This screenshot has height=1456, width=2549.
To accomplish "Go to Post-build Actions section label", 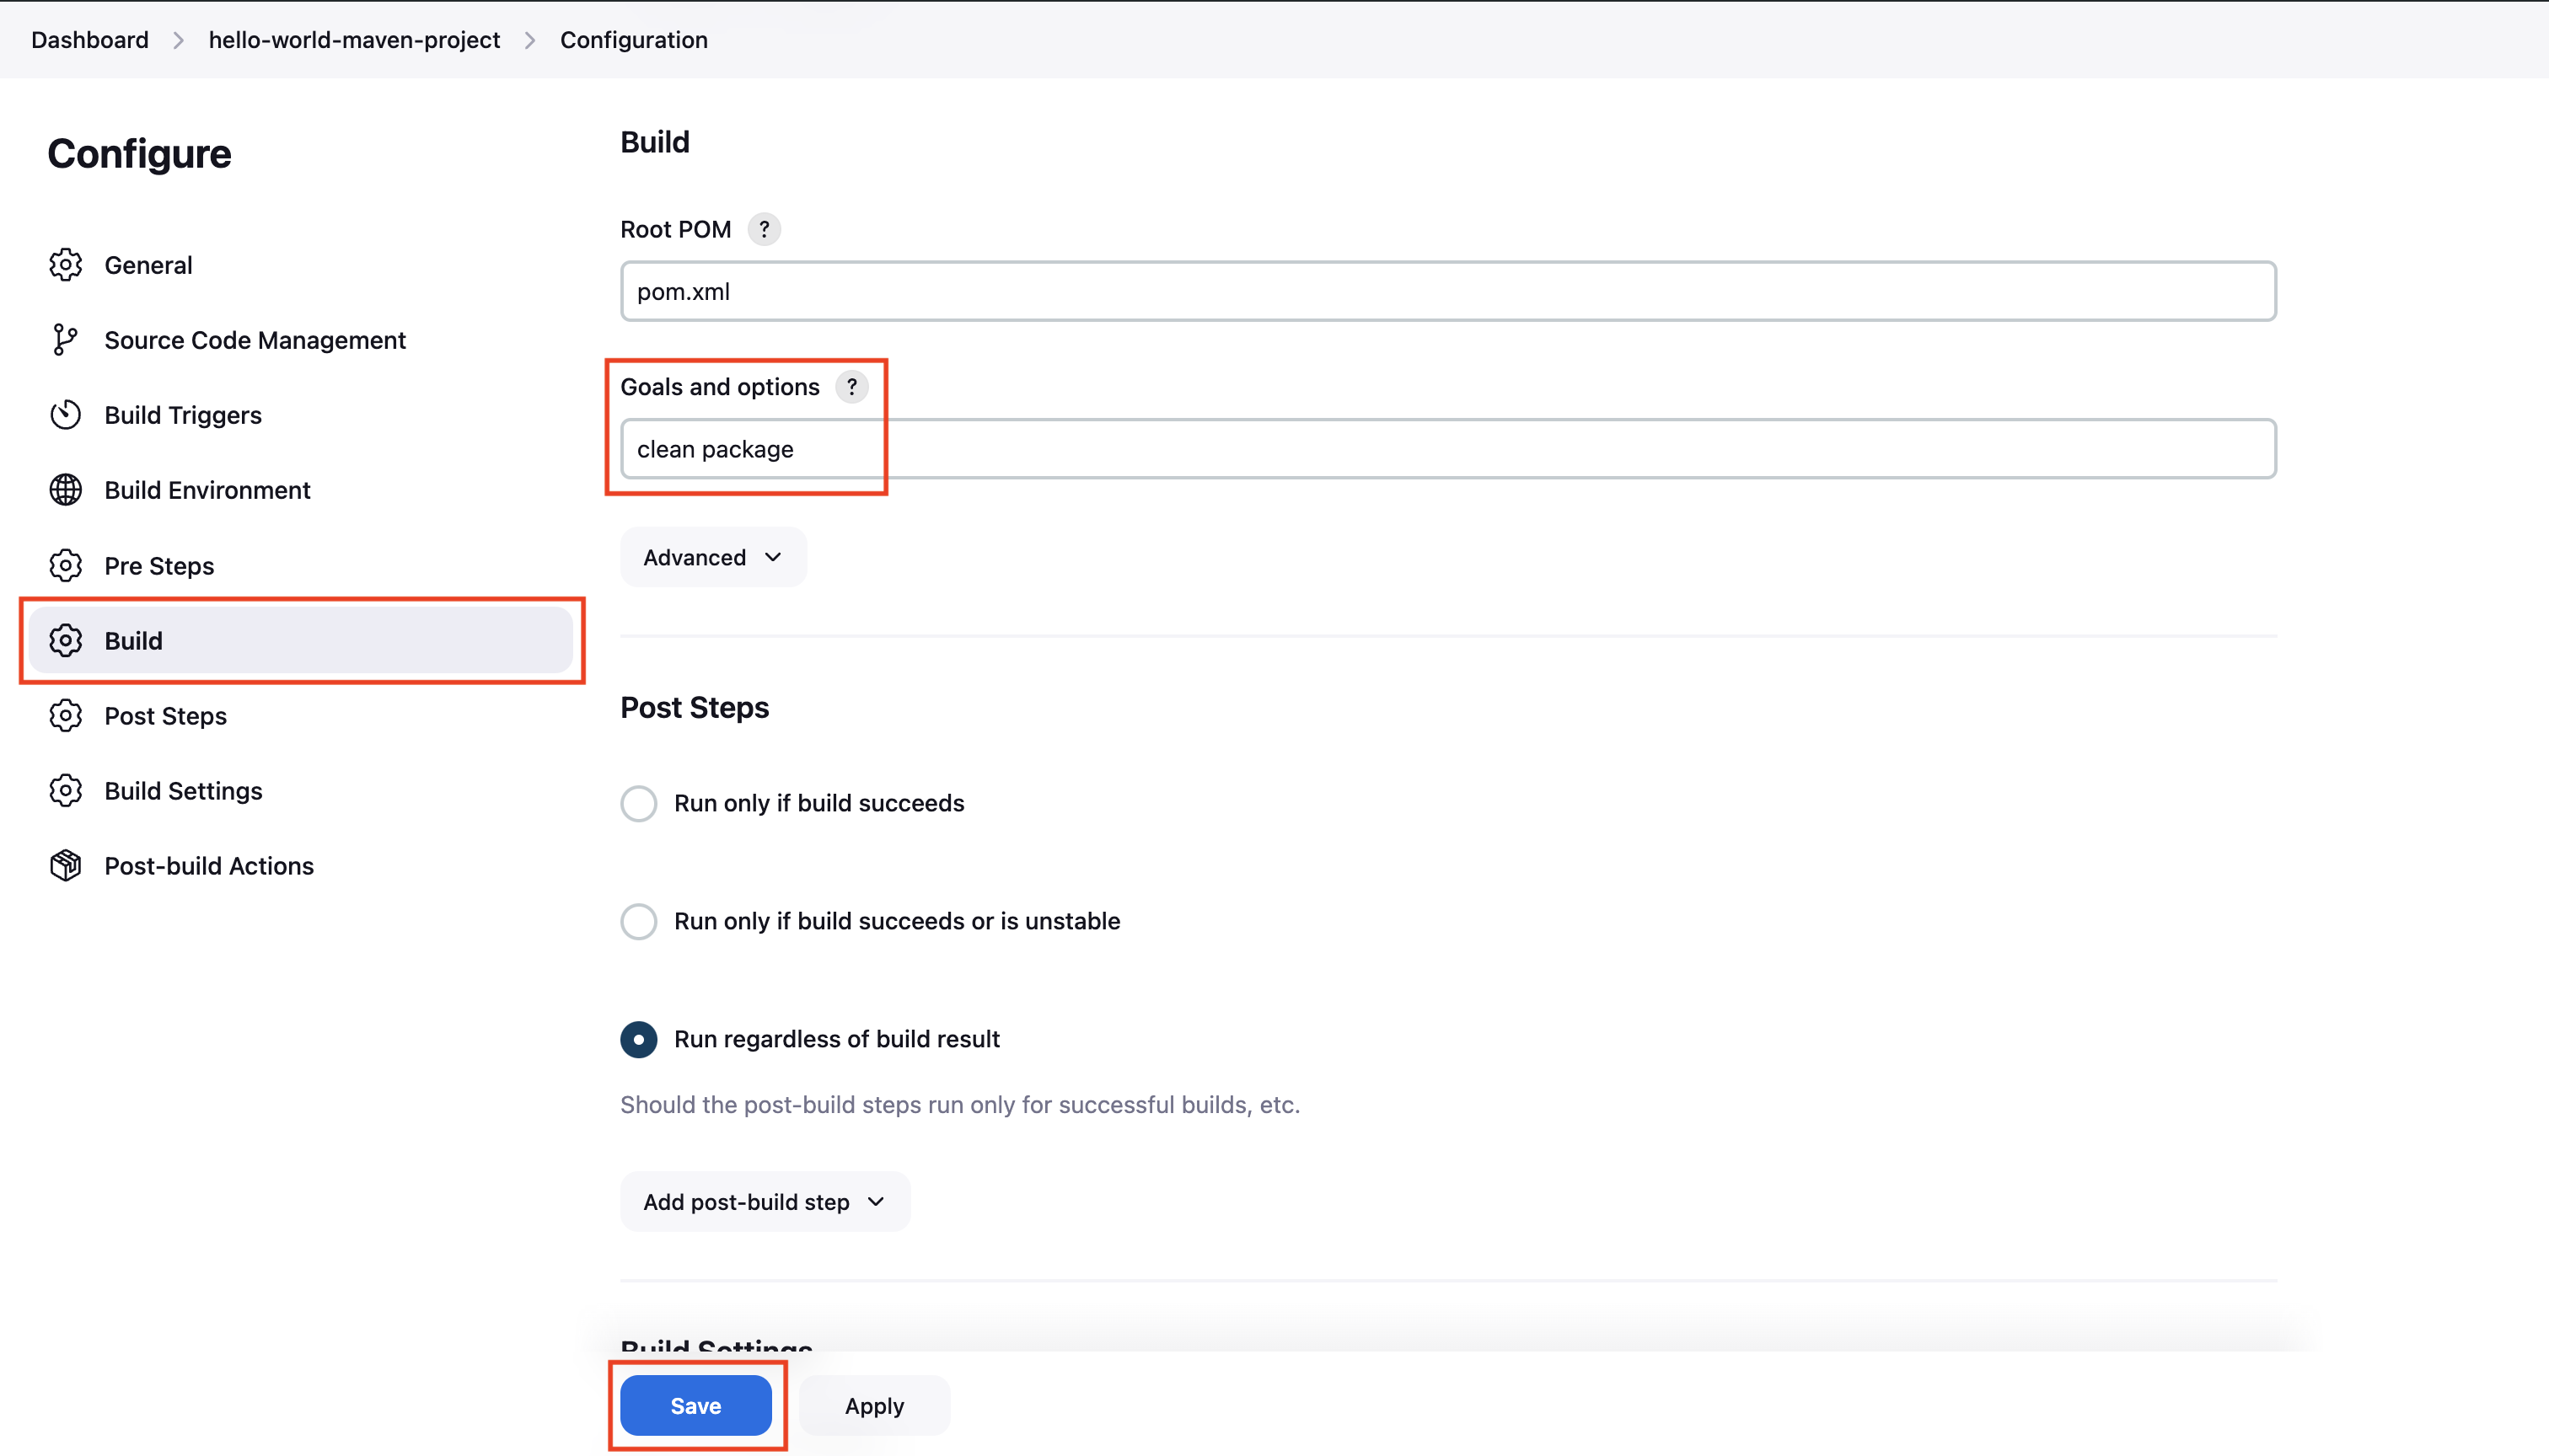I will 209,866.
